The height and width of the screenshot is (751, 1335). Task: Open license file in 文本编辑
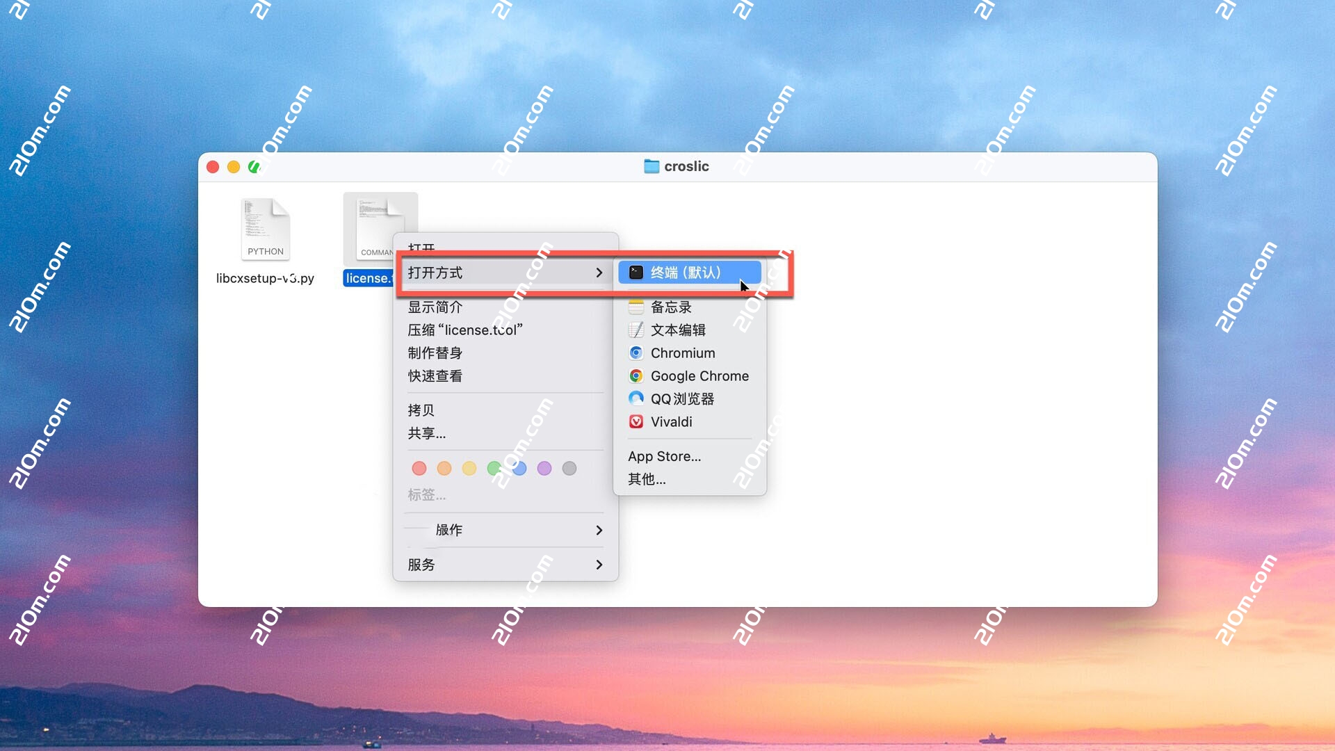[679, 330]
